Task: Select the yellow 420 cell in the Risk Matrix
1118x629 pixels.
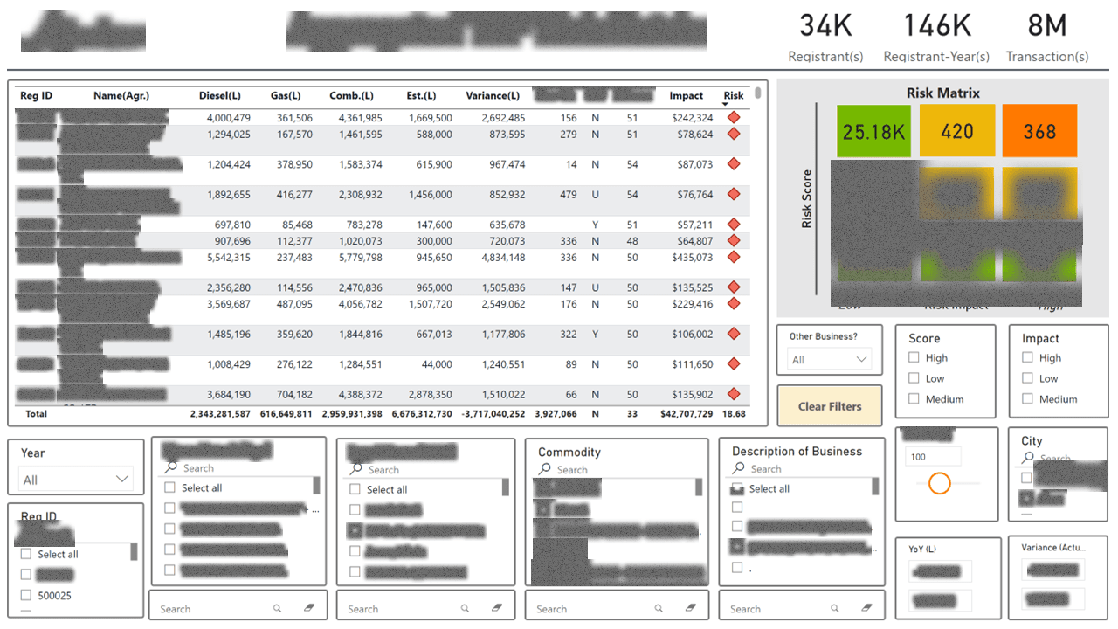Action: tap(957, 129)
